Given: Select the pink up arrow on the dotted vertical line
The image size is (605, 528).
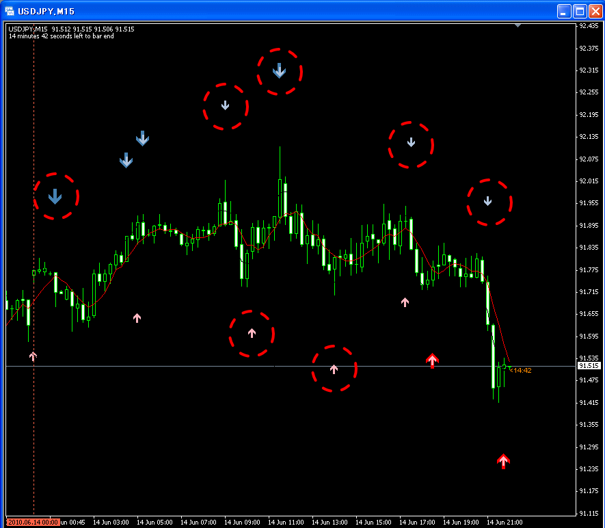Looking at the screenshot, I should click(x=33, y=356).
